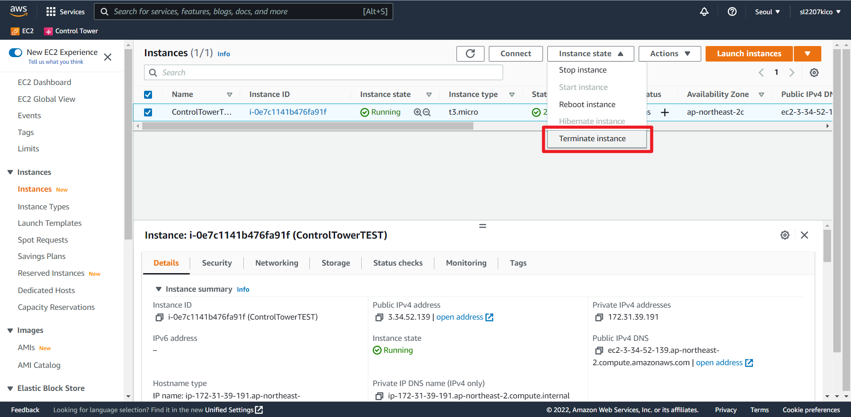The image size is (851, 417).
Task: Click the Connect button
Action: click(515, 53)
